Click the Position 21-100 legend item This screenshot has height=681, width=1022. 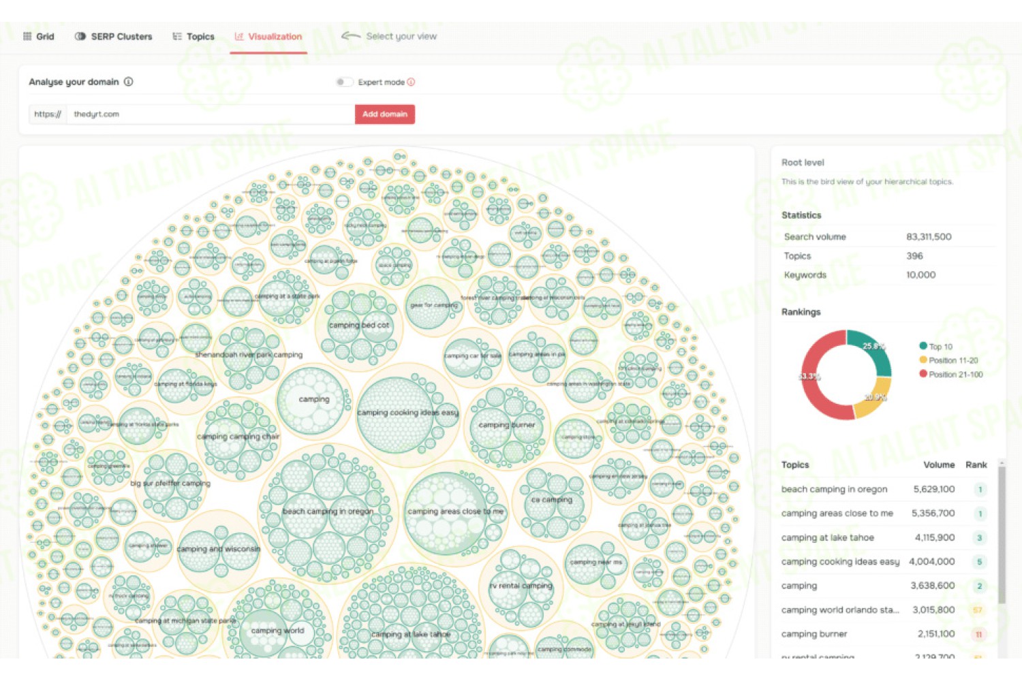(951, 375)
